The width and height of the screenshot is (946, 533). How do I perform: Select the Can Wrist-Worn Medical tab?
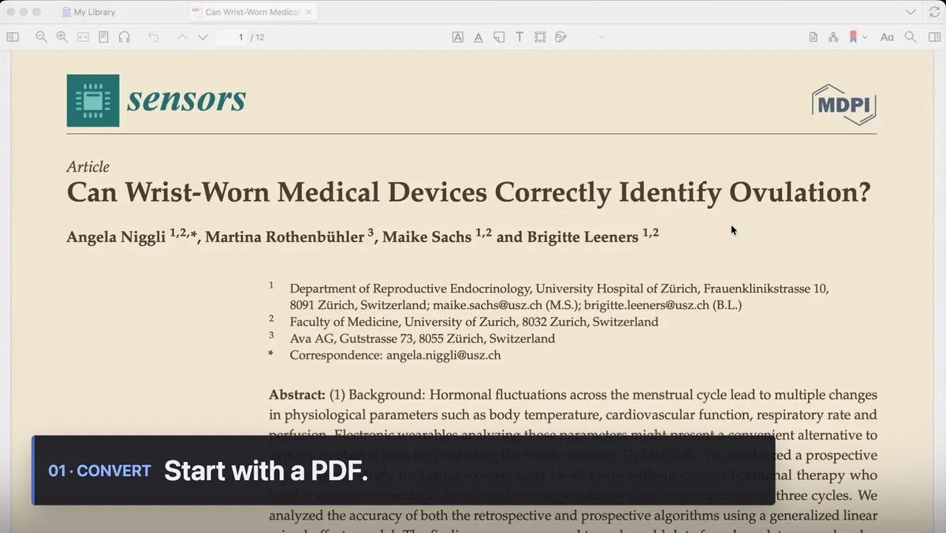251,12
